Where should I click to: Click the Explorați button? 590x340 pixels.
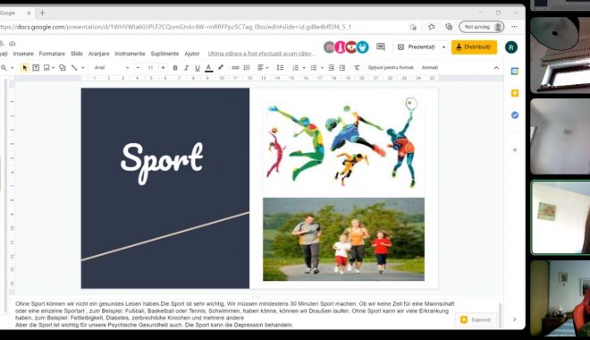pos(476,319)
